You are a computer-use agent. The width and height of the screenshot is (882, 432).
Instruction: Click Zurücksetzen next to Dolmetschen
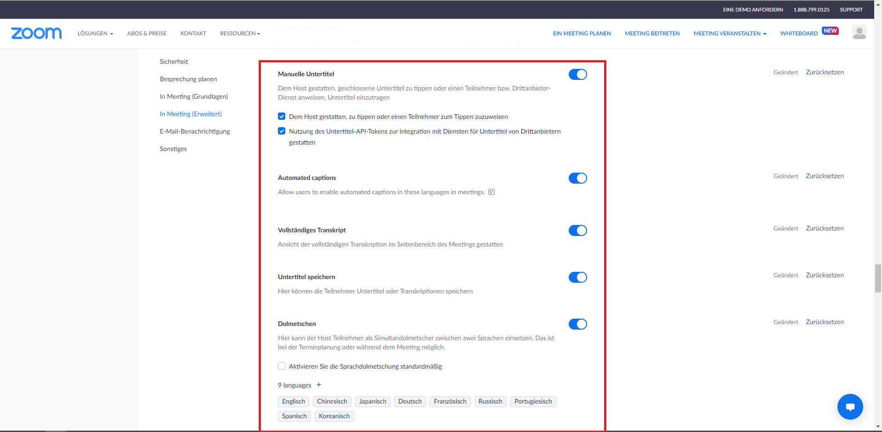coord(825,321)
